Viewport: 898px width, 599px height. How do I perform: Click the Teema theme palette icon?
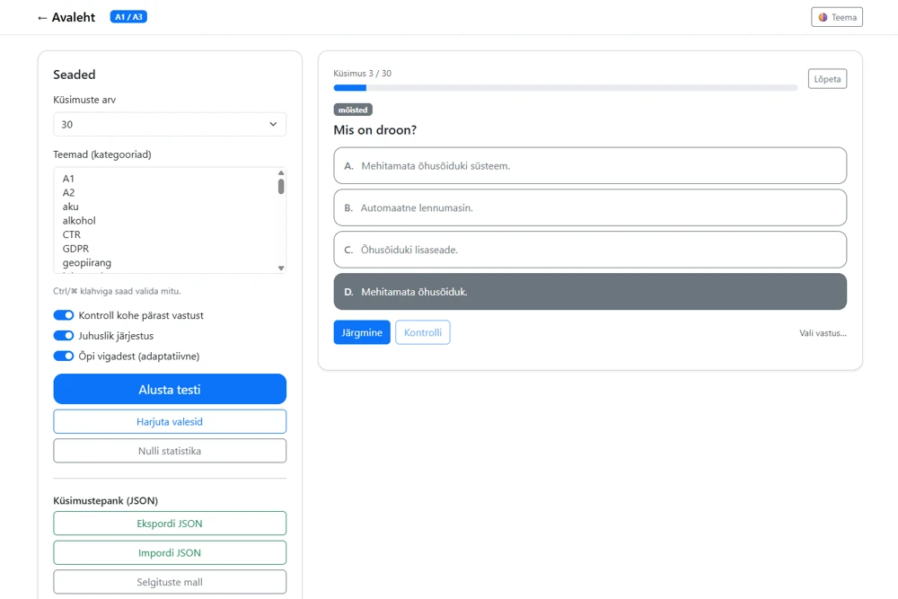pyautogui.click(x=823, y=17)
